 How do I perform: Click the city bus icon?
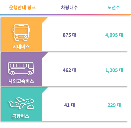tap(21, 32)
